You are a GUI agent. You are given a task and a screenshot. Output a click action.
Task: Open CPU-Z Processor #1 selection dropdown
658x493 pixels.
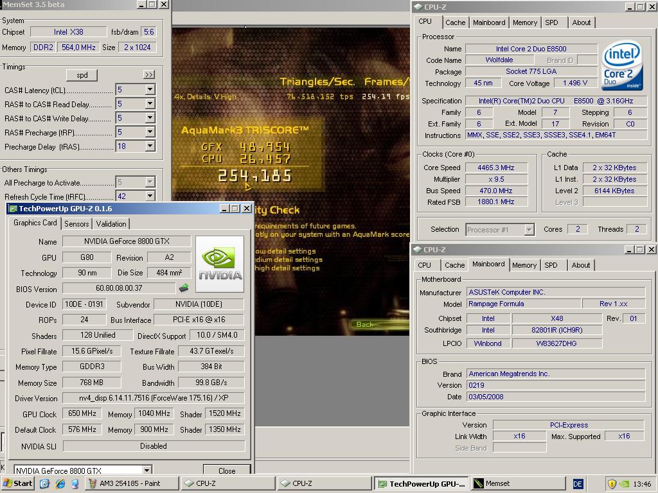click(529, 229)
